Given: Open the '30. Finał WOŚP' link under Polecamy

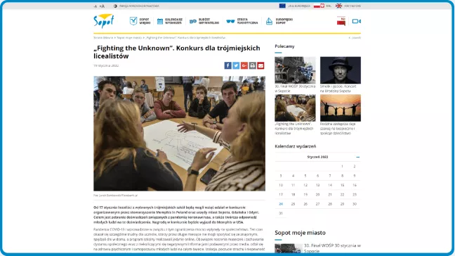Looking at the screenshot, I should click(295, 89).
